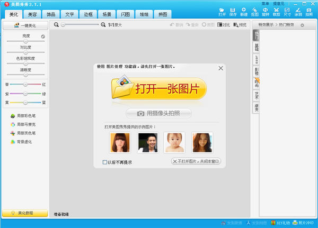The width and height of the screenshot is (318, 228).
Task: Click the 新建 (New) toolbar icon
Action: 244,12
